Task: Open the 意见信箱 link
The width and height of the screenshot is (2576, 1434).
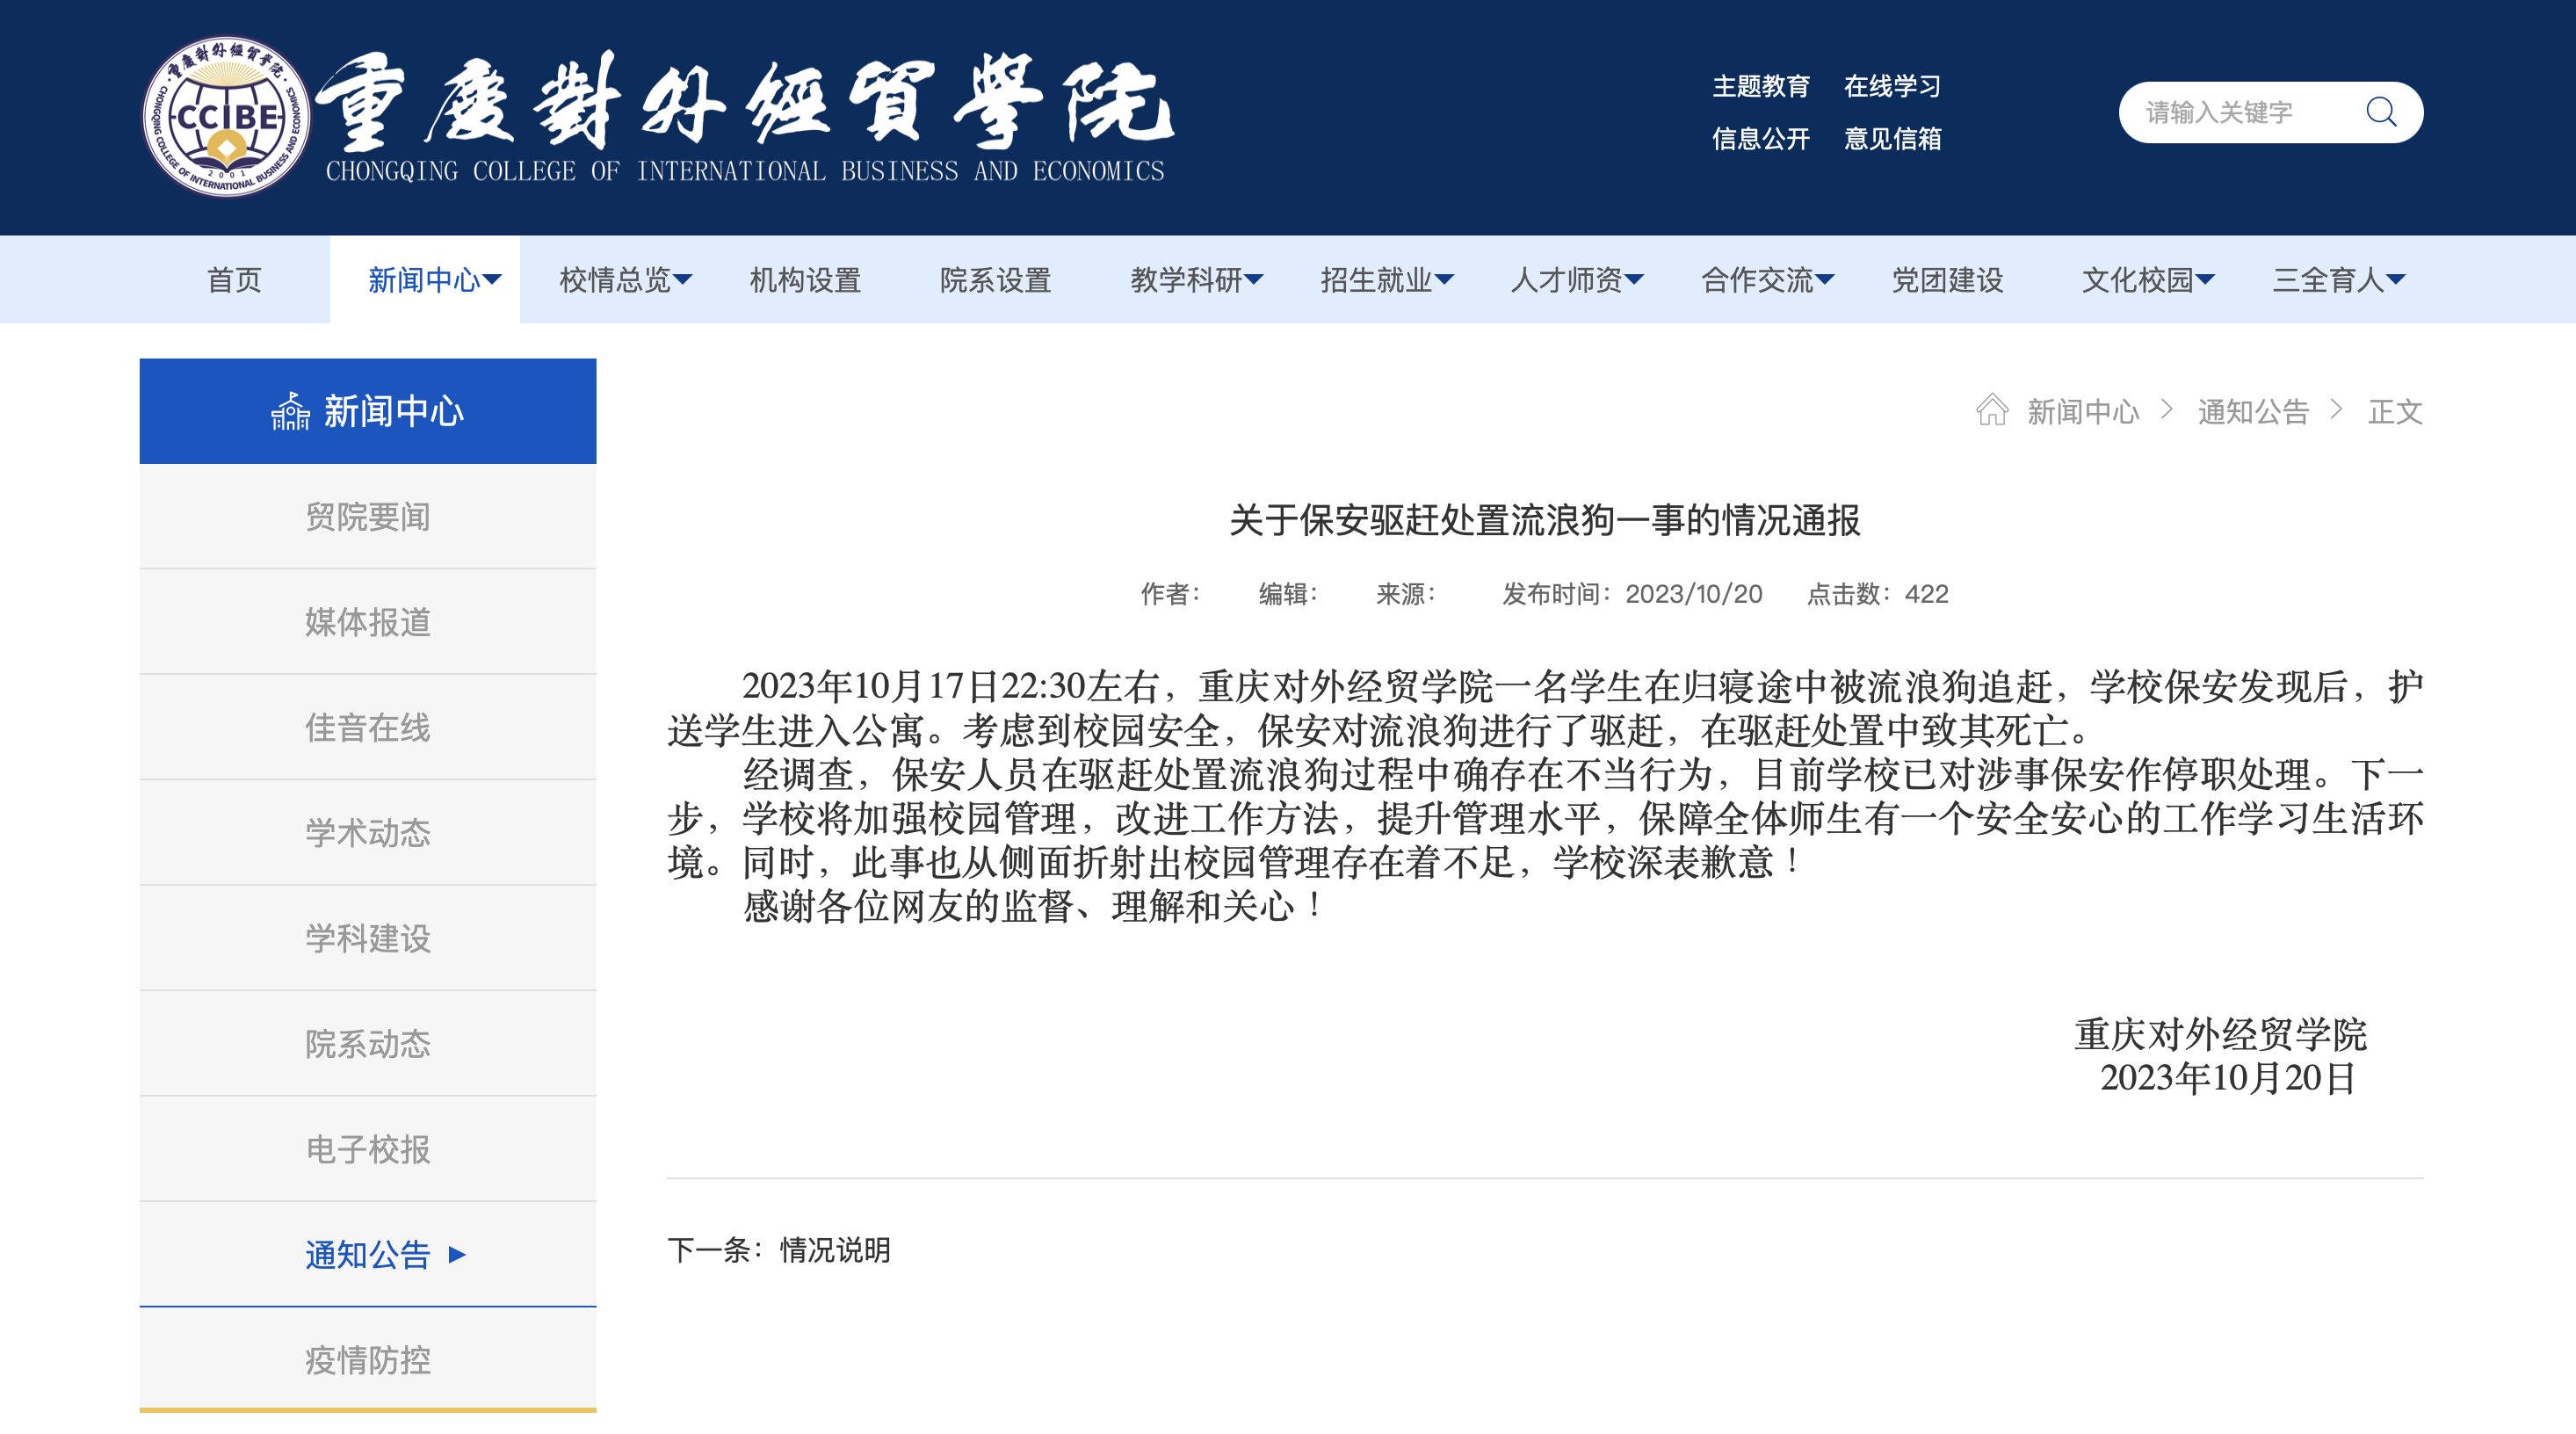Action: click(1893, 138)
